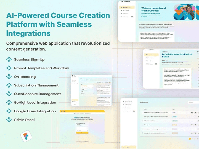Click the eye icon in the first project row
Screen dimensions: 199x149
(192, 113)
